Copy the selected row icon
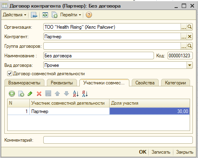This screenshot has width=198, height=158. [21, 94]
